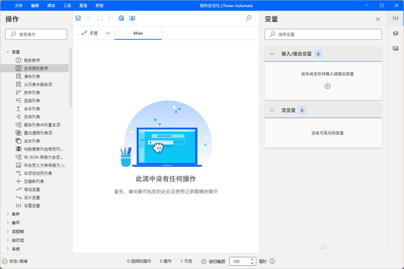This screenshot has width=404, height=269.
Task: Collapse the 变量 action group
Action: 8,52
